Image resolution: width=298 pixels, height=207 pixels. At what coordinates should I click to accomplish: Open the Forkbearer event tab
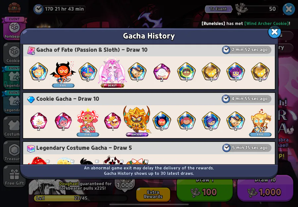coord(14,29)
